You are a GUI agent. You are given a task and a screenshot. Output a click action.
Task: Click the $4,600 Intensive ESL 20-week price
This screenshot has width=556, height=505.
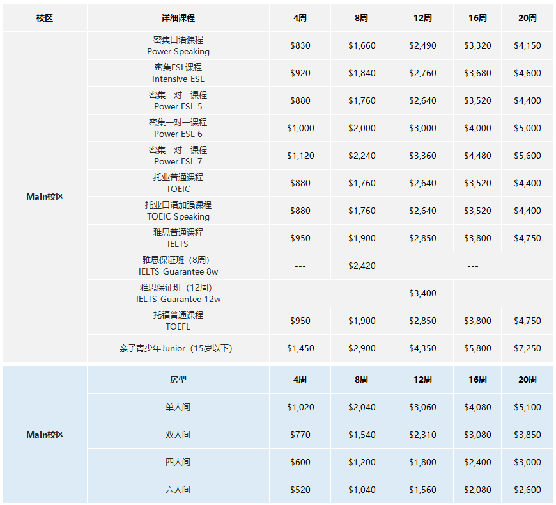(527, 73)
